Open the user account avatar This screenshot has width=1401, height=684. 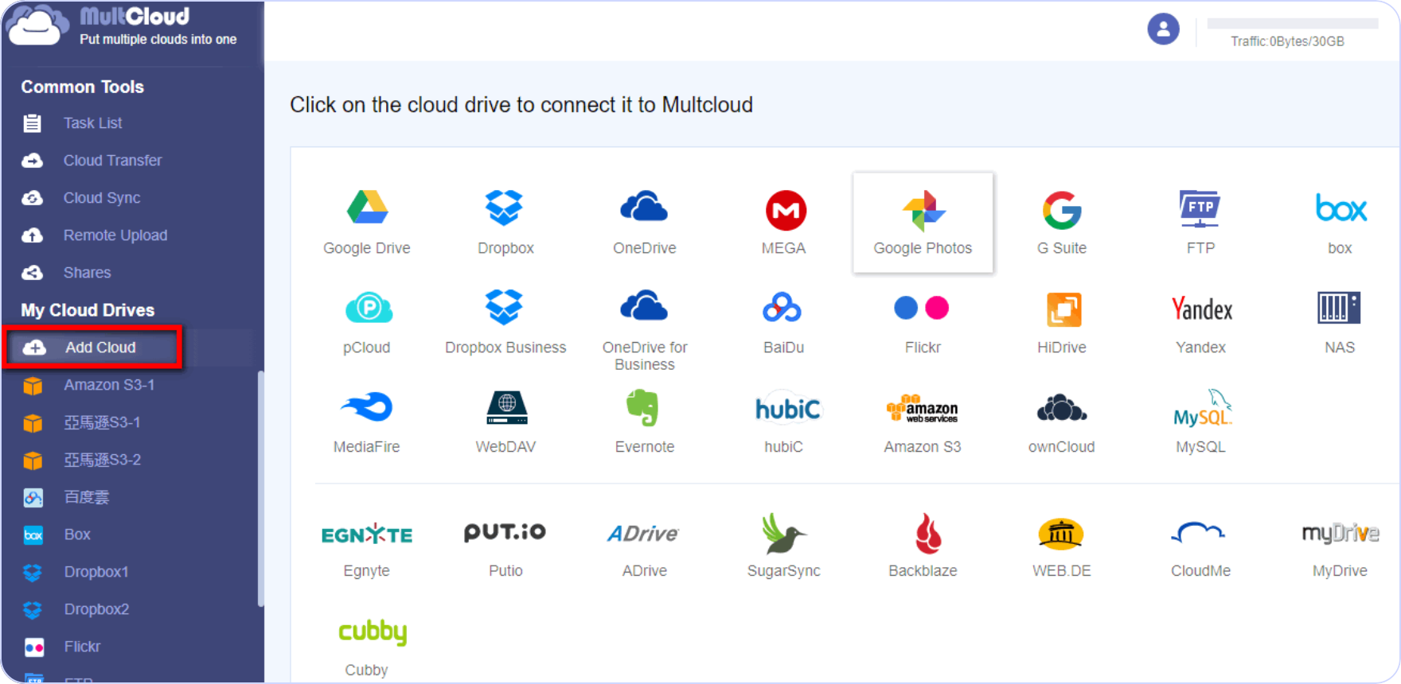pos(1163,29)
